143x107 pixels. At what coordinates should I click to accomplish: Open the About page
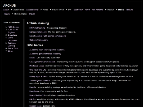click(x=6, y=10)
